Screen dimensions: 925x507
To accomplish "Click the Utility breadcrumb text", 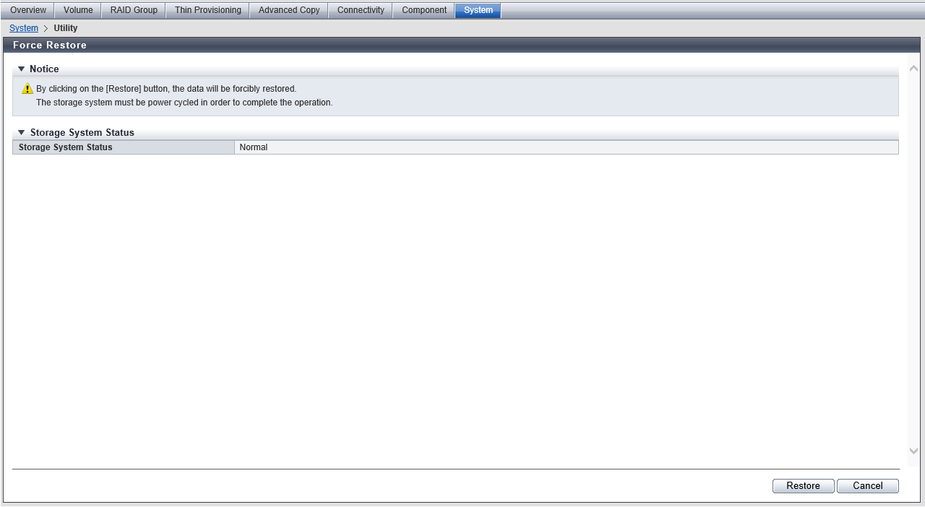I will click(x=66, y=28).
